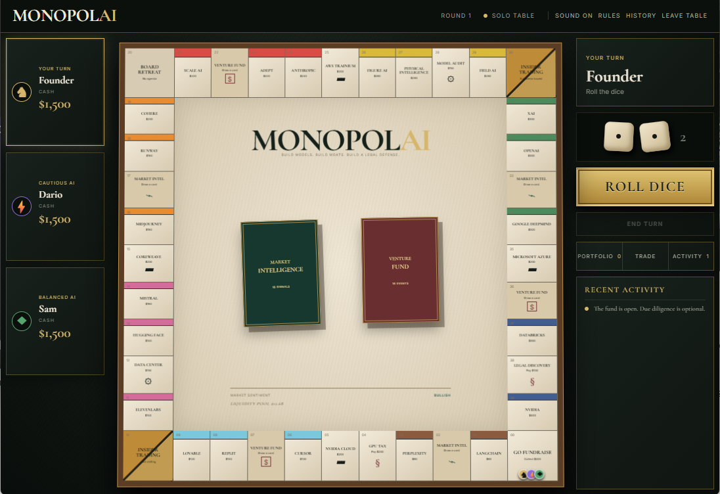
Task: Click the knight token on Go Fundraise tile
Action: (x=524, y=474)
